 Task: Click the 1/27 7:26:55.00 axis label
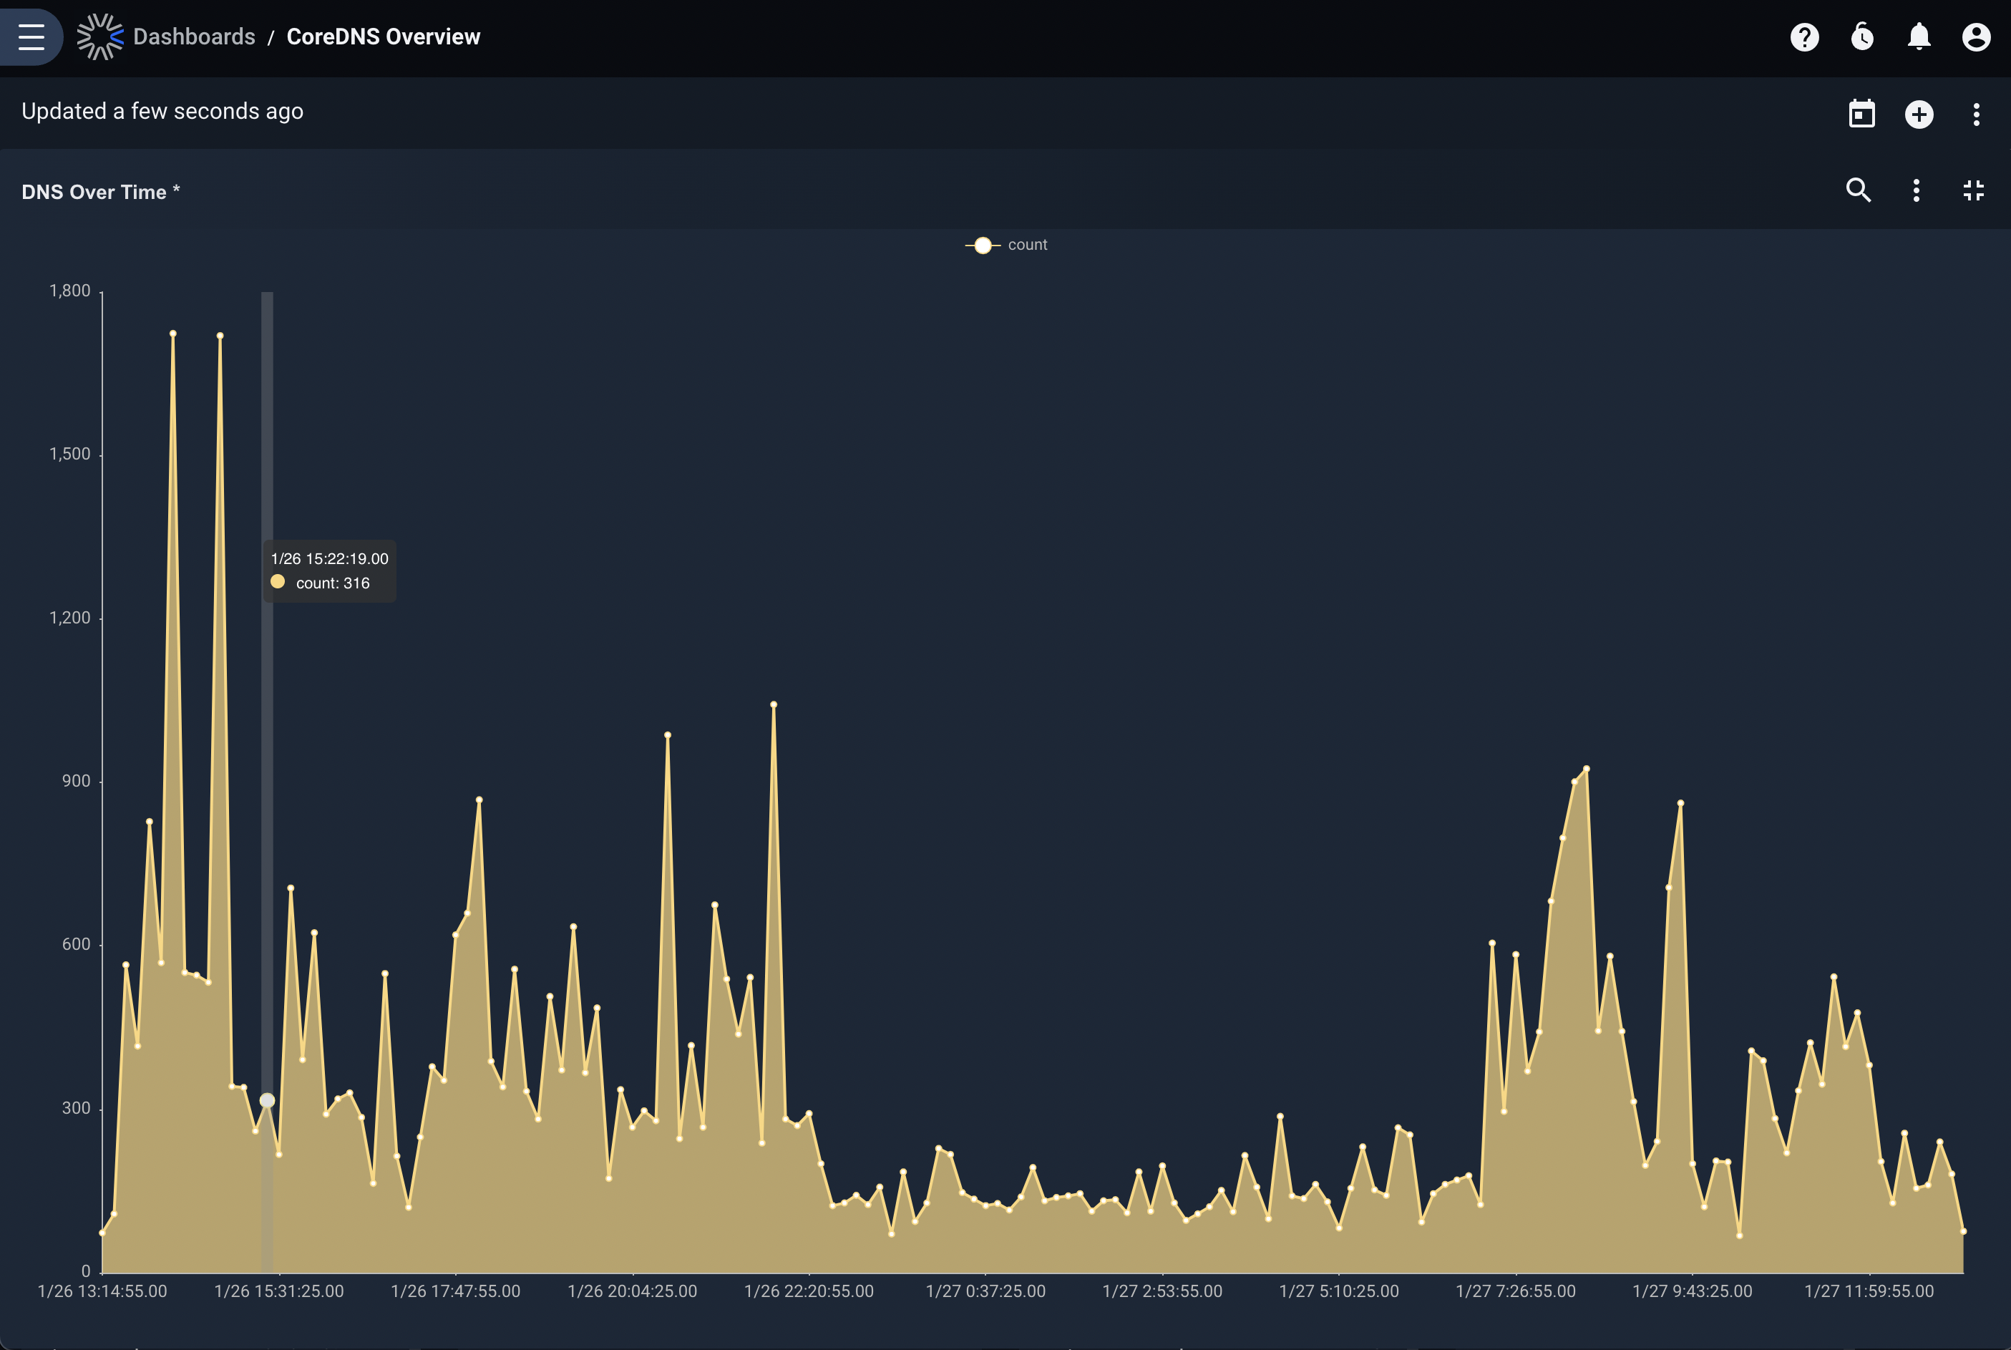(x=1515, y=1291)
